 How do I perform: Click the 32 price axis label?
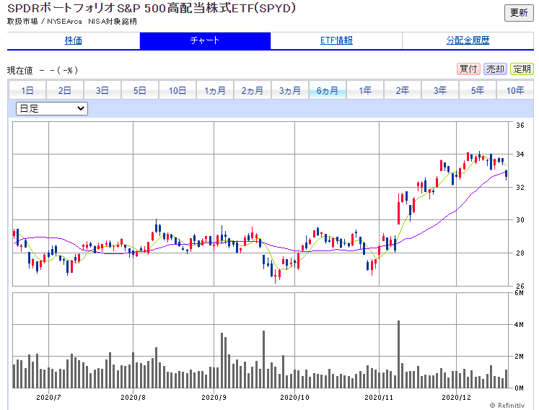[520, 187]
